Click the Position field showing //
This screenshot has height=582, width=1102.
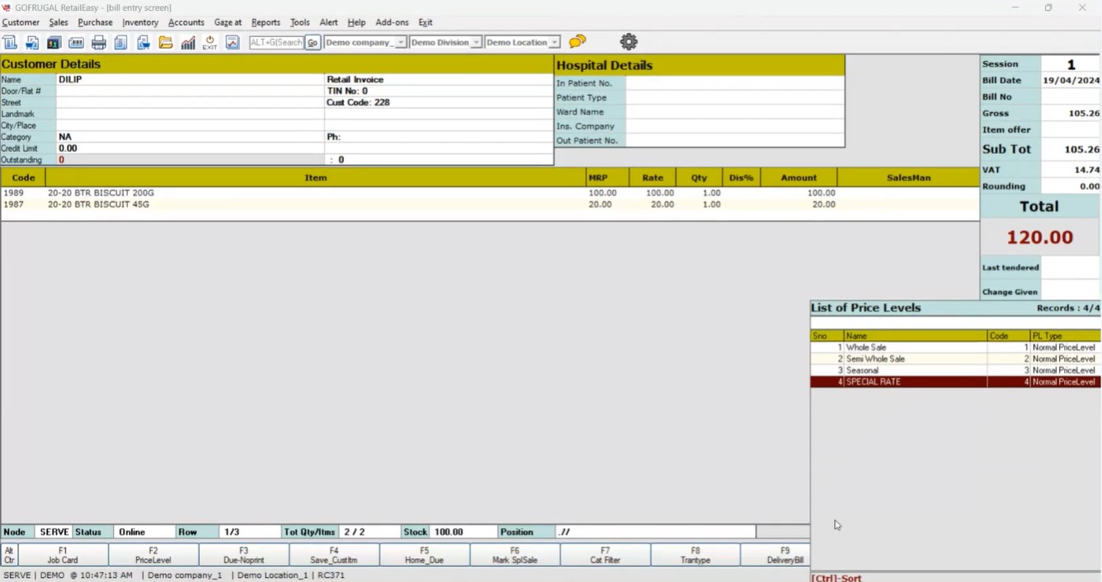[656, 533]
